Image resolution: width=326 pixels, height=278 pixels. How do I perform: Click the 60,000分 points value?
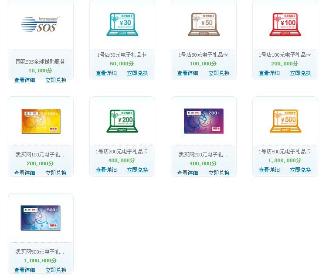[122, 64]
